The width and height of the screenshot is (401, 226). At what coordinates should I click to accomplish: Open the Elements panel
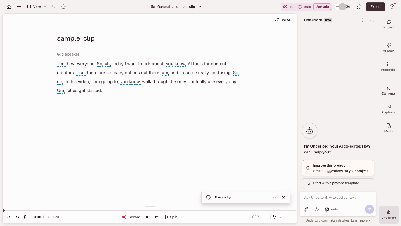click(x=388, y=90)
